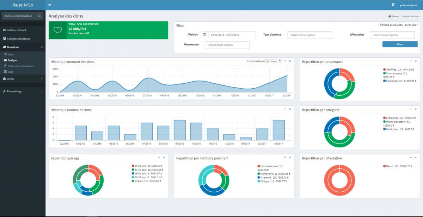Click the 03/2017 bar in donations chart
This screenshot has width=423, height=217.
coord(279,130)
